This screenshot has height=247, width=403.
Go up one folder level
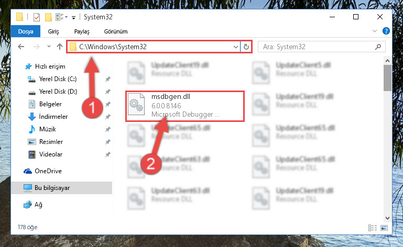(60, 47)
